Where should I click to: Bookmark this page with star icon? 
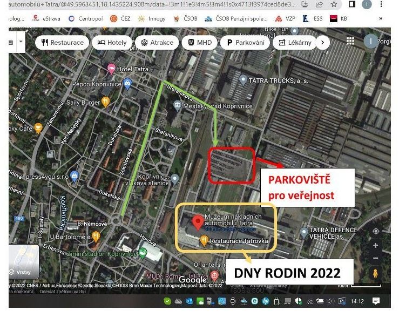pos(334,4)
